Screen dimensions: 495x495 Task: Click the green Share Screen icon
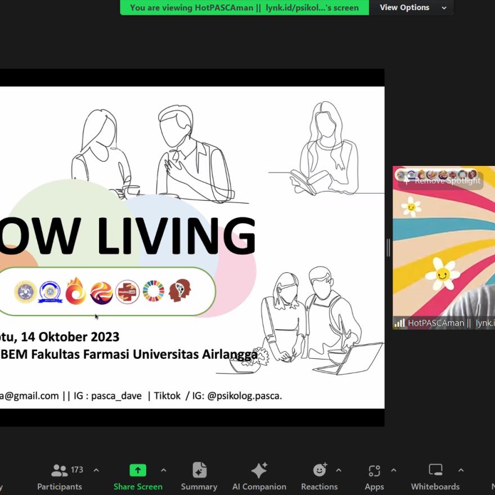point(138,470)
